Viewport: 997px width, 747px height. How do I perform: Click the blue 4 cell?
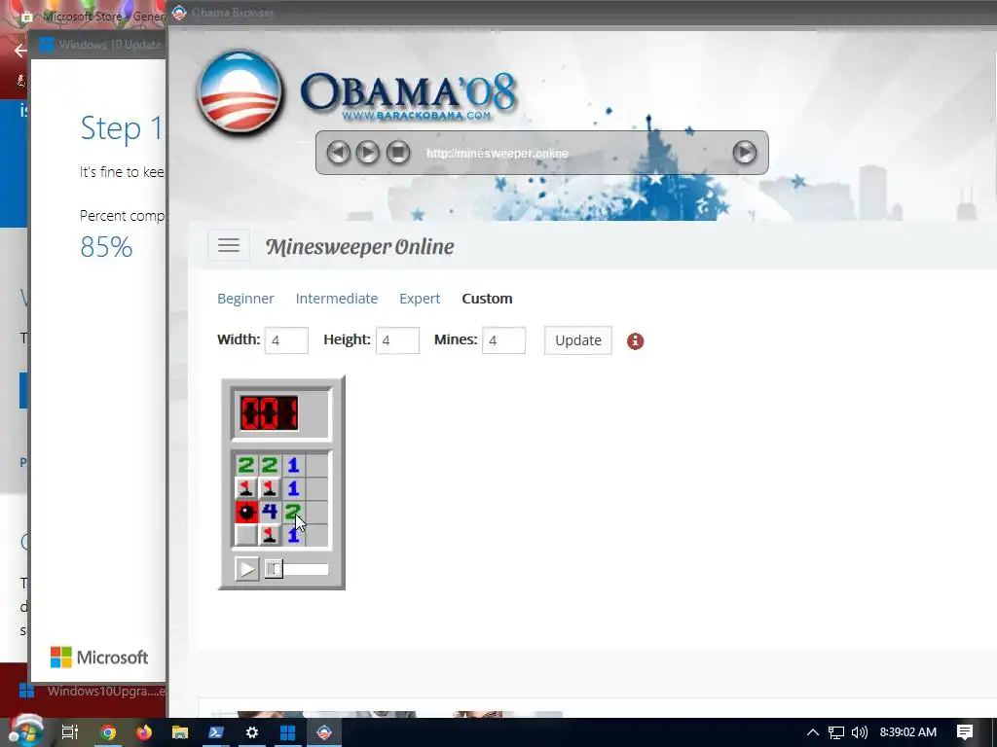270,512
